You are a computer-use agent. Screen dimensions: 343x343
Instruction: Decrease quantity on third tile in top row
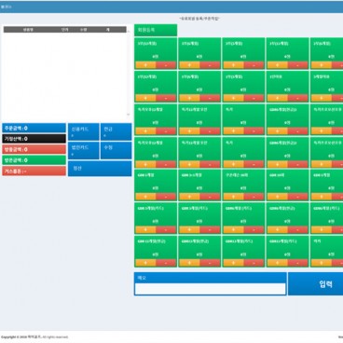[254, 65]
